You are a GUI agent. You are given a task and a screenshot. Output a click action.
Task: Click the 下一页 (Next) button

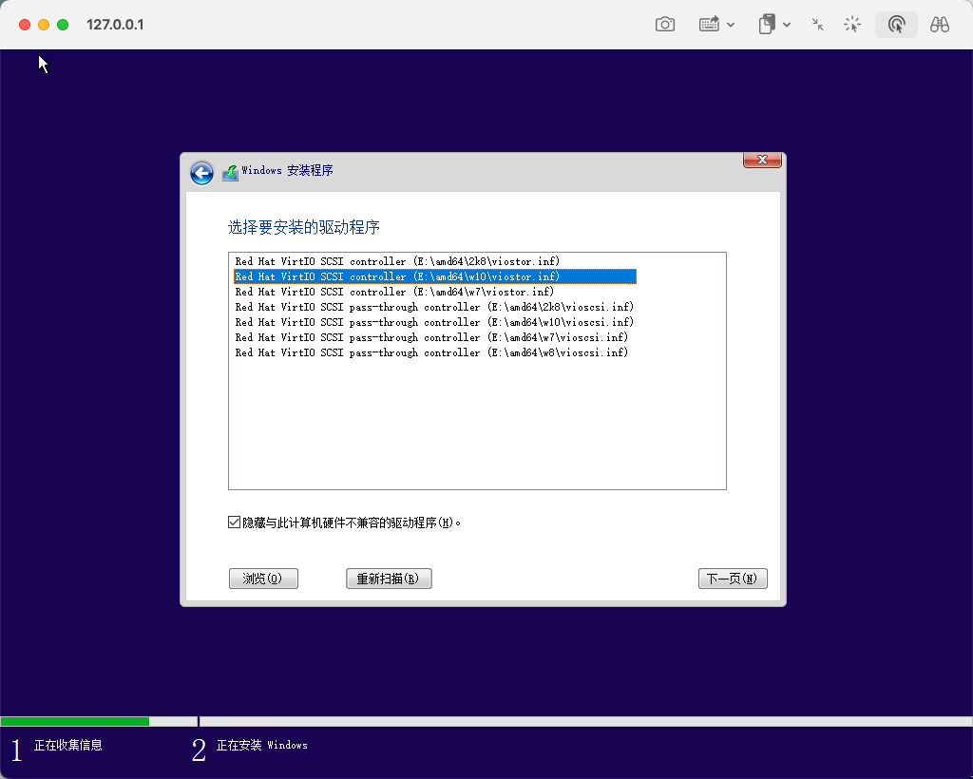(732, 579)
